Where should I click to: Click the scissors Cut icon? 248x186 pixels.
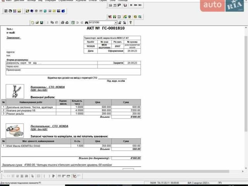pyautogui.click(x=48, y=23)
